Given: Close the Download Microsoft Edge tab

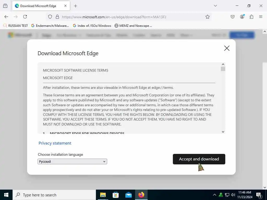Looking at the screenshot, I should point(65,6).
